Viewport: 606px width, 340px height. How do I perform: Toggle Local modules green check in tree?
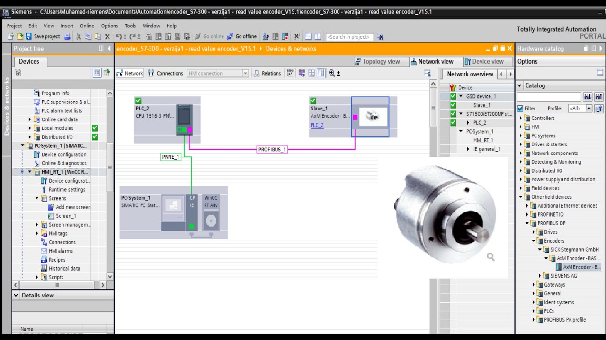(x=95, y=128)
